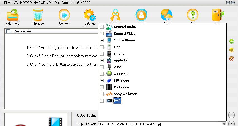Image resolution: width=238 pixels, height=126 pixels.
Task: Toggle the Source Files select-all checkbox
Action: 8,31
